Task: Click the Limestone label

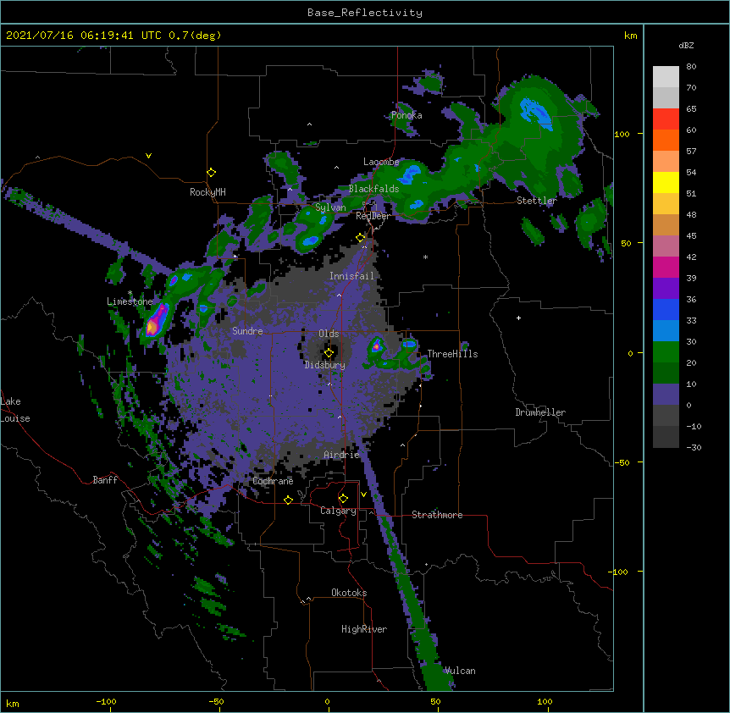Action: (x=130, y=301)
